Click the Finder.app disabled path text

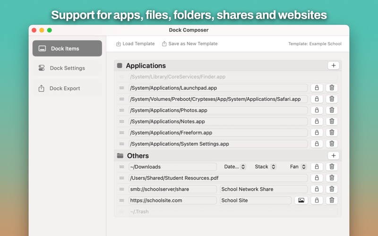click(x=178, y=77)
